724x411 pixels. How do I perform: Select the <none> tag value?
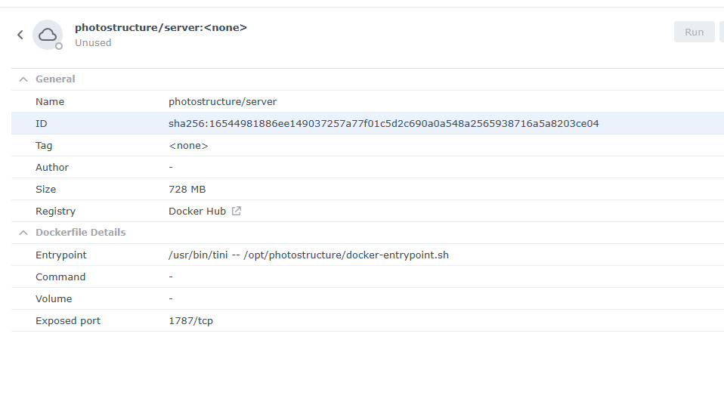tap(188, 146)
